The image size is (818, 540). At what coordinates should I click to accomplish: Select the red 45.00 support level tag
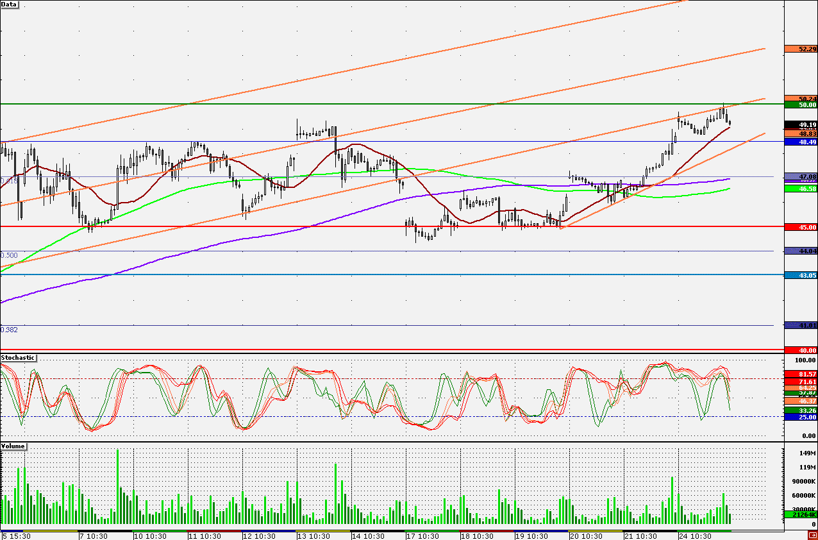point(801,227)
